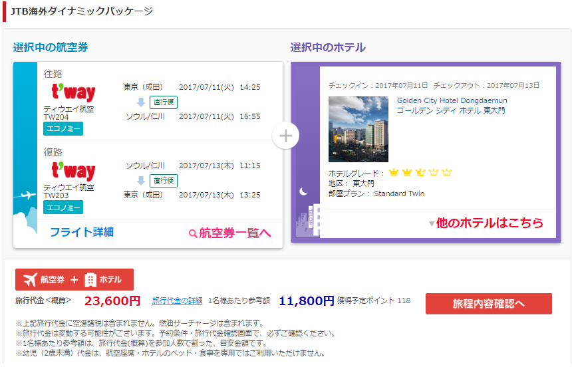The width and height of the screenshot is (572, 367).
Task: Click the flight number TW204
Action: [x=56, y=117]
